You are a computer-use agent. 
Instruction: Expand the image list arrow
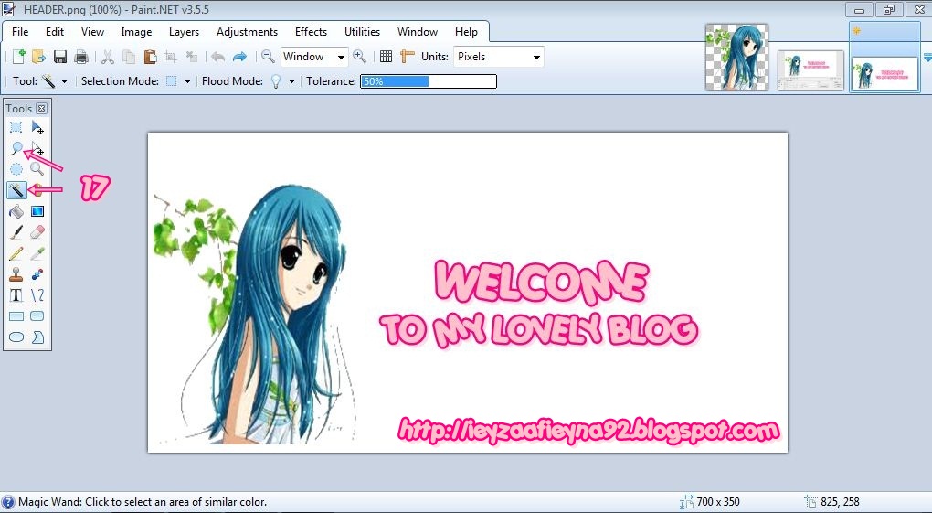tap(927, 57)
